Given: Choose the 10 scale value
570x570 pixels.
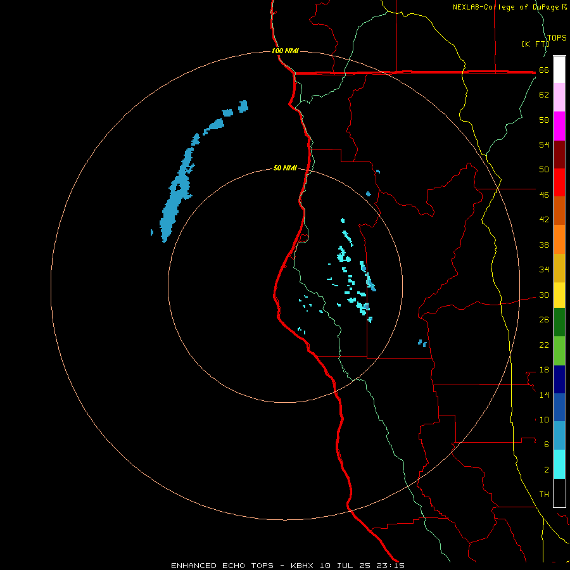Looking at the screenshot, I should 544,419.
